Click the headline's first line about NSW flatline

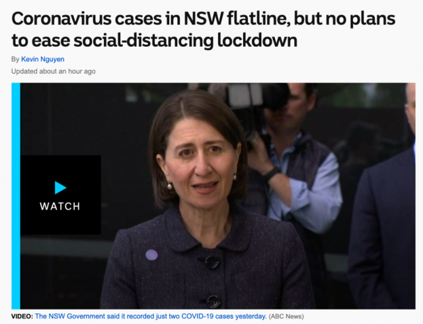tap(204, 18)
